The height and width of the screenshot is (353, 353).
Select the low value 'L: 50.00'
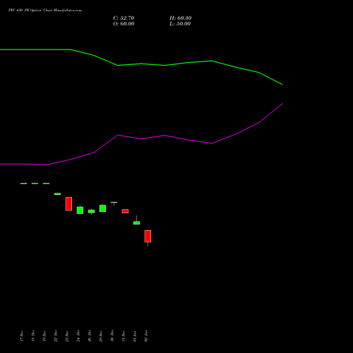click(180, 24)
